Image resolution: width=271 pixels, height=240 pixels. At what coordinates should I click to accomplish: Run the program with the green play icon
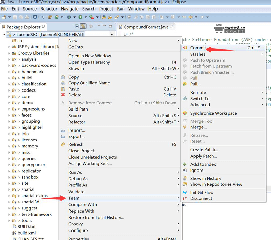click(80, 17)
